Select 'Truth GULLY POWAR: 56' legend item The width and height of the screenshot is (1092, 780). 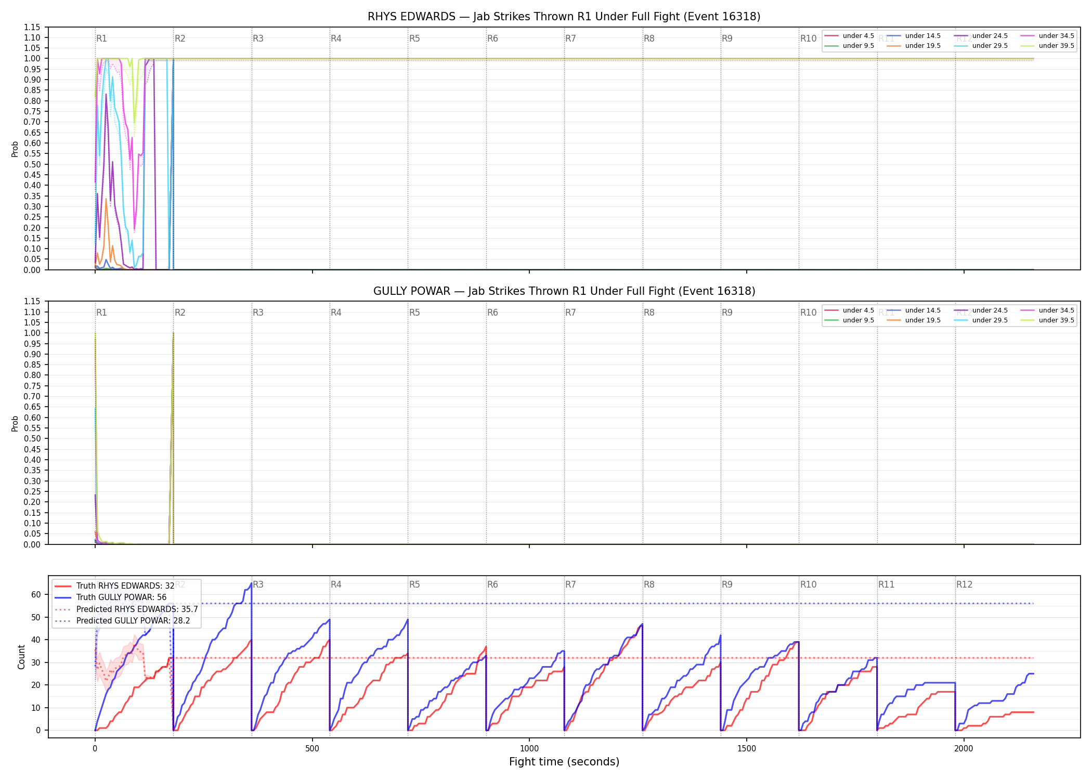(110, 597)
